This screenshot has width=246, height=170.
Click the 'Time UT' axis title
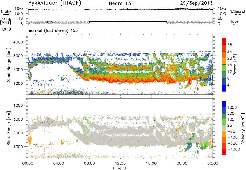click(x=120, y=168)
